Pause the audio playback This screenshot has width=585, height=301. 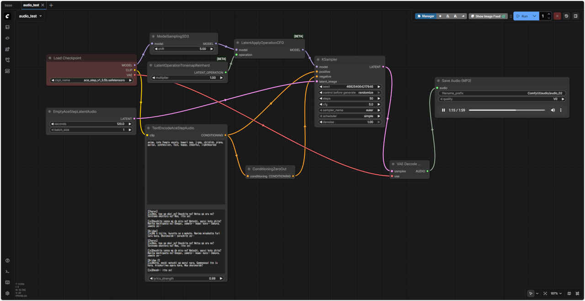click(443, 110)
